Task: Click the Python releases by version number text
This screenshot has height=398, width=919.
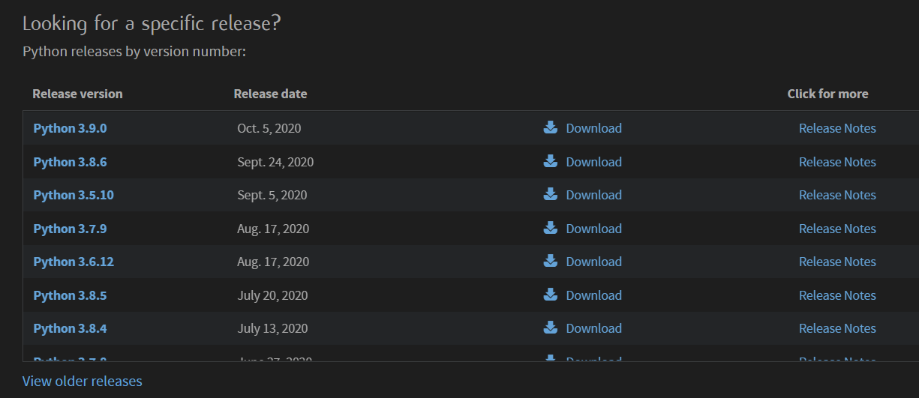Action: tap(134, 52)
